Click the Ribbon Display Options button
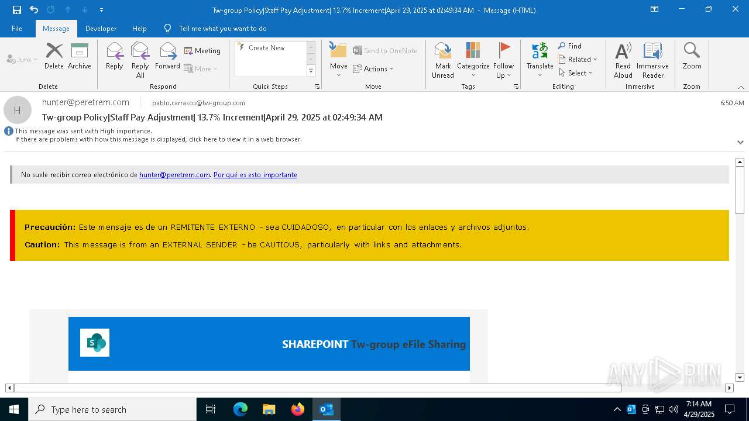 pyautogui.click(x=654, y=9)
